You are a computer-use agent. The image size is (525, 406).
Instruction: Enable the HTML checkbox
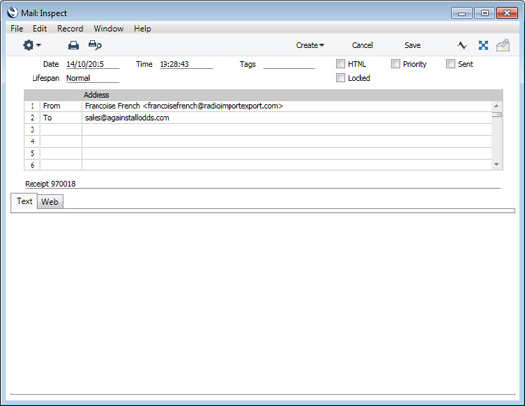pyautogui.click(x=340, y=64)
